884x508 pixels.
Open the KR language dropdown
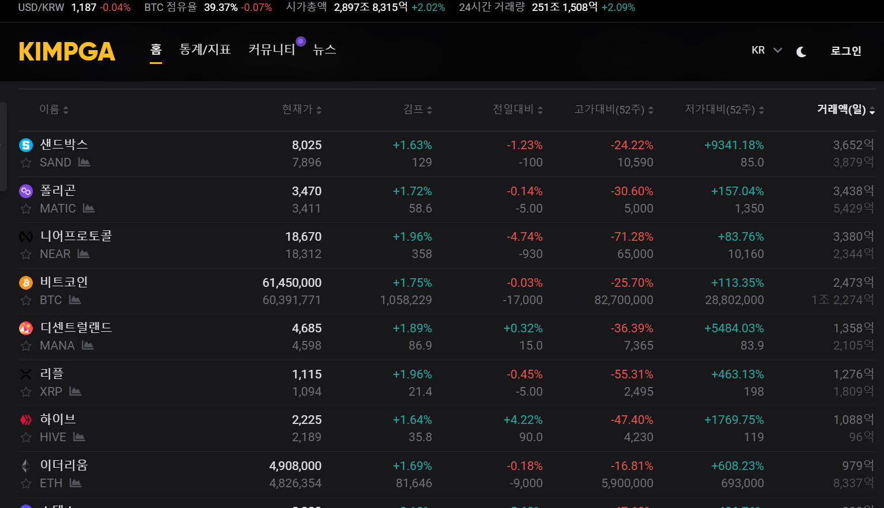pyautogui.click(x=766, y=50)
